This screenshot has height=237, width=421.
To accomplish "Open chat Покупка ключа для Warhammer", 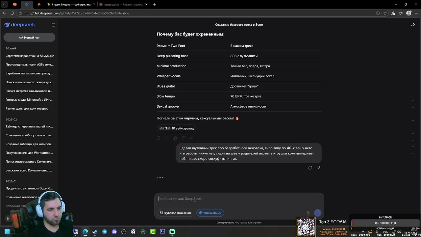I will pyautogui.click(x=30, y=153).
